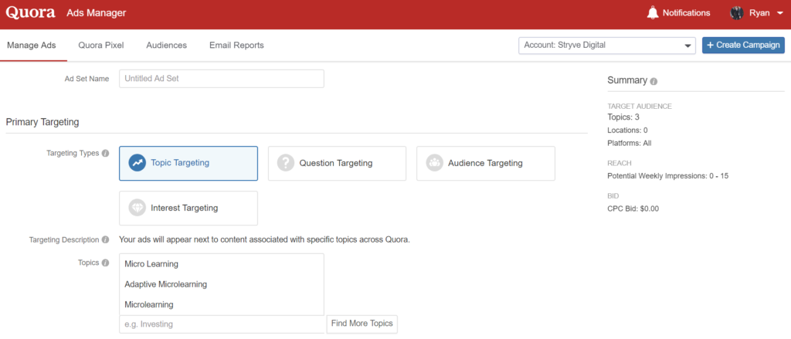Click the Interest Targeting diamond icon
Screen dimensions: 791x339
point(137,207)
